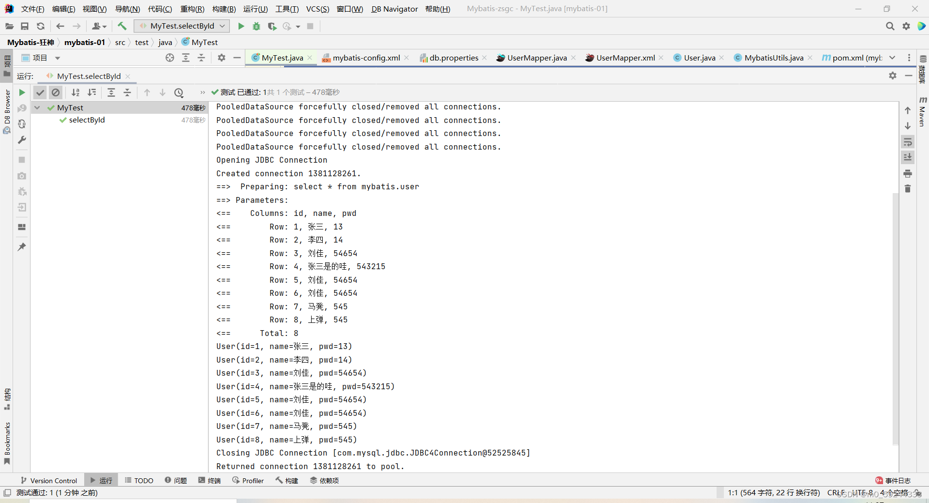929x503 pixels.
Task: Sort tests alphabetically icon
Action: [75, 92]
